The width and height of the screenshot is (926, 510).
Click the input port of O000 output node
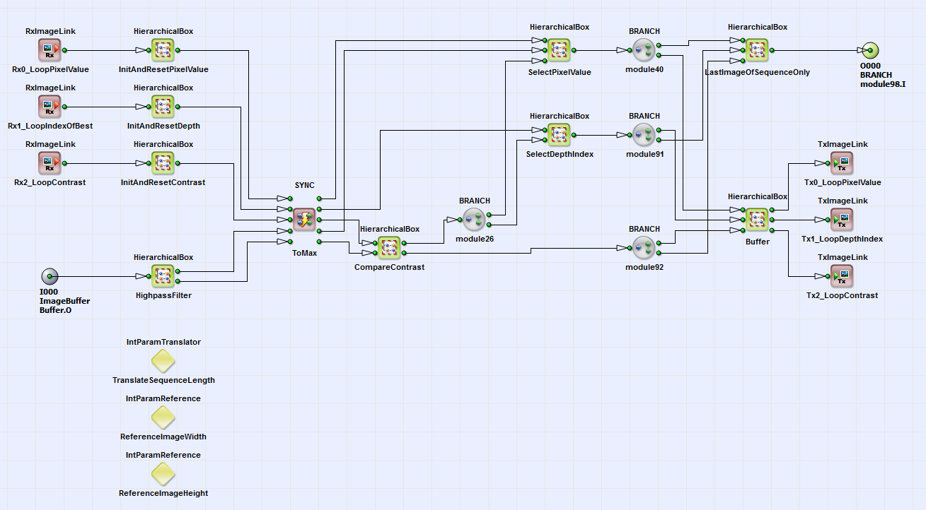click(x=860, y=50)
